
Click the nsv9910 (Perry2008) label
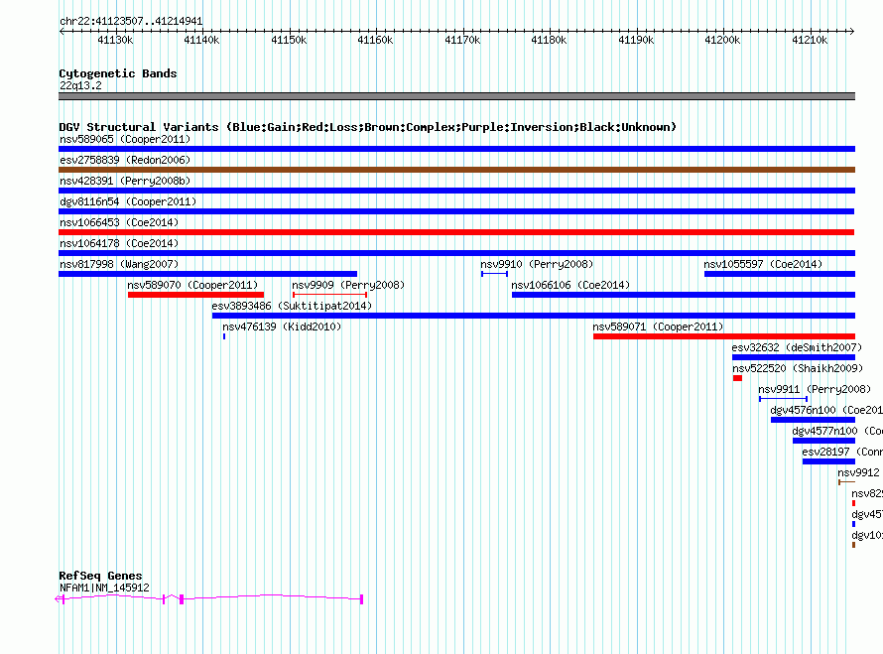537,264
